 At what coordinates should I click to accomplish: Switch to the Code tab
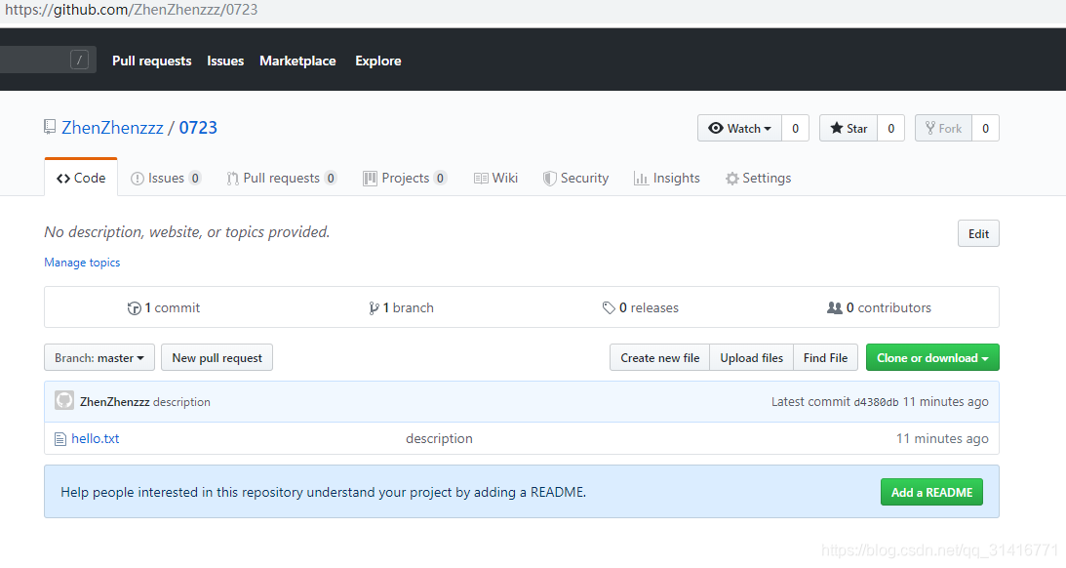coord(81,179)
